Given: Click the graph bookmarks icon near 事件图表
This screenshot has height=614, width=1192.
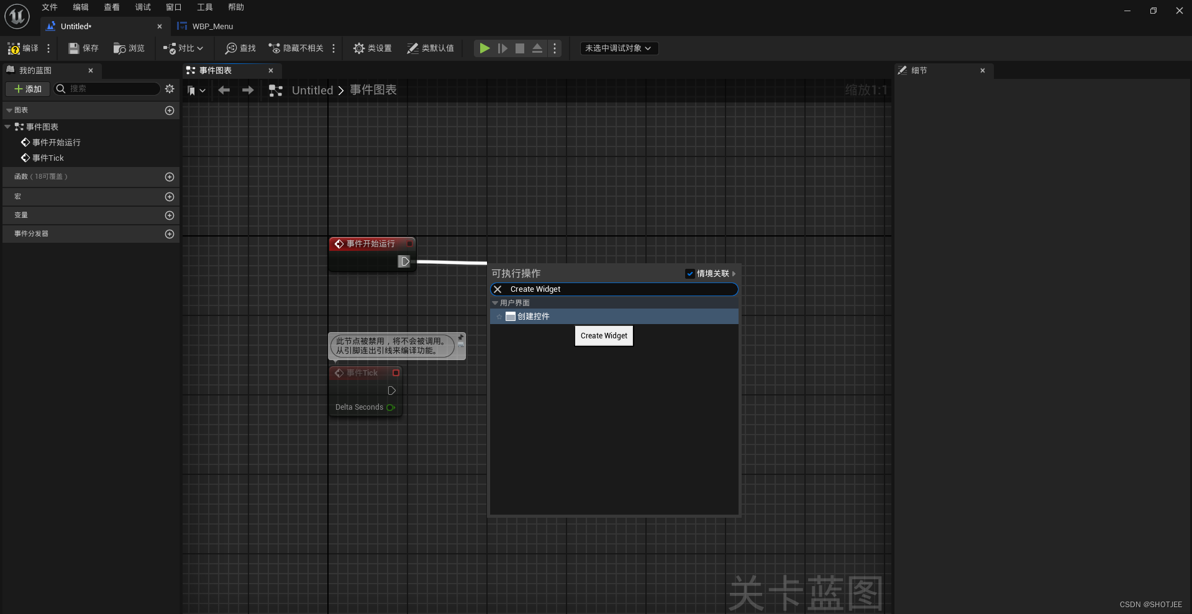Looking at the screenshot, I should click(193, 90).
